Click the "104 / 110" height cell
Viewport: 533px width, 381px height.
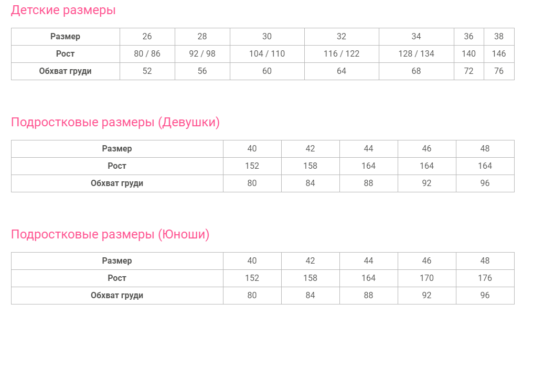pyautogui.click(x=267, y=54)
